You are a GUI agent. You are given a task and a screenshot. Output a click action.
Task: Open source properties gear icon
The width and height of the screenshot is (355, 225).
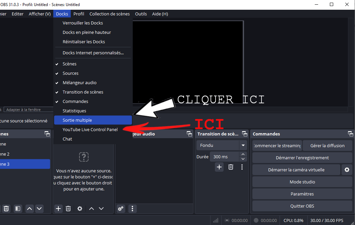[x=80, y=209]
